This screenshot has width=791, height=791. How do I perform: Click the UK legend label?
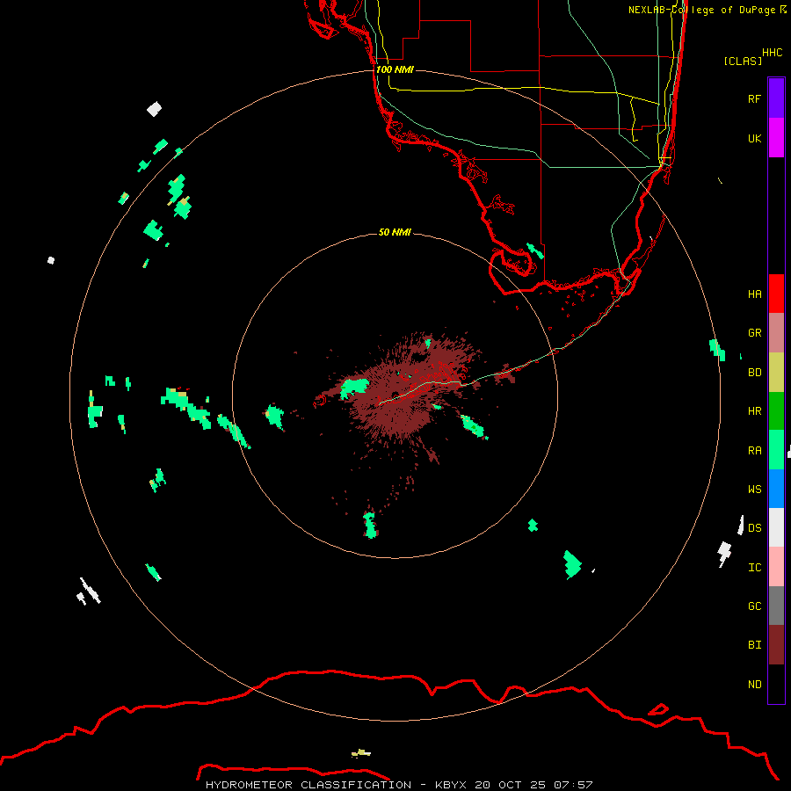tap(754, 138)
